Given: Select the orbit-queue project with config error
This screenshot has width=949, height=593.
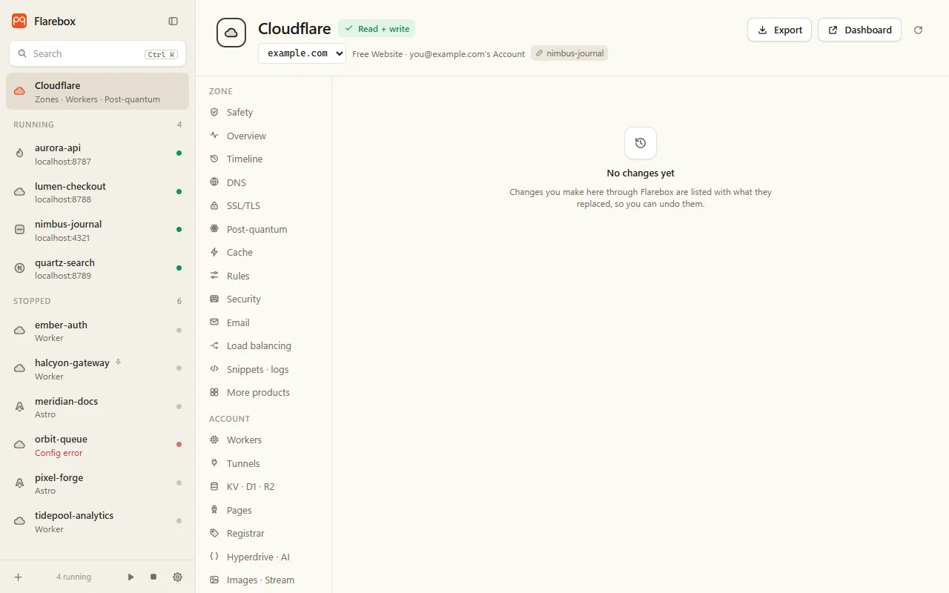Looking at the screenshot, I should [x=97, y=445].
